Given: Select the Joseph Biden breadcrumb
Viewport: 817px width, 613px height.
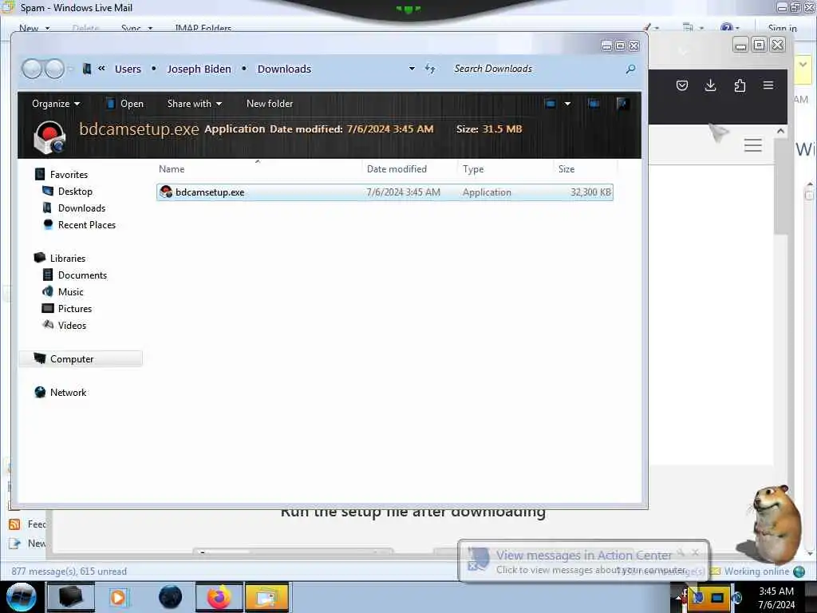Looking at the screenshot, I should click(x=199, y=69).
